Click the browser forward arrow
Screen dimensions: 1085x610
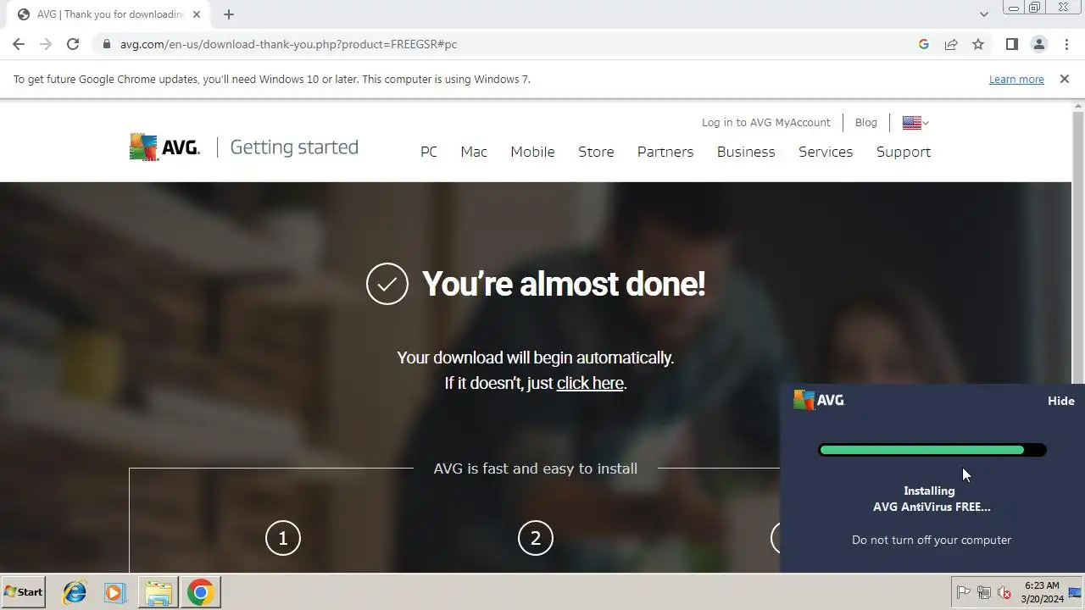coord(46,44)
